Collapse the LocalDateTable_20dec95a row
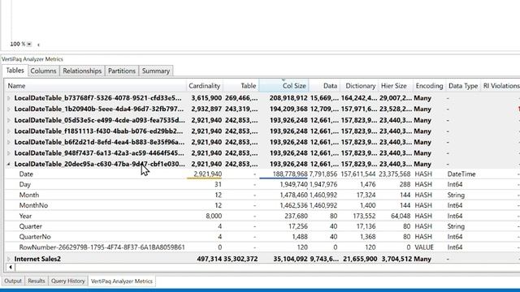The height and width of the screenshot is (292, 520). [x=9, y=164]
